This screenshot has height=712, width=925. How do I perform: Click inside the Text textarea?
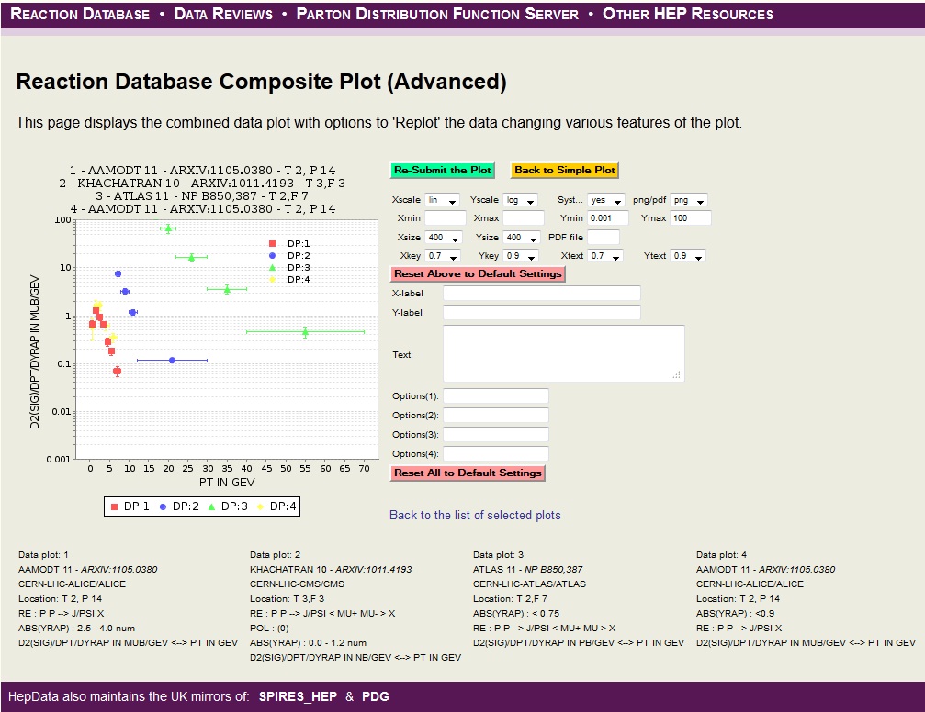(564, 353)
